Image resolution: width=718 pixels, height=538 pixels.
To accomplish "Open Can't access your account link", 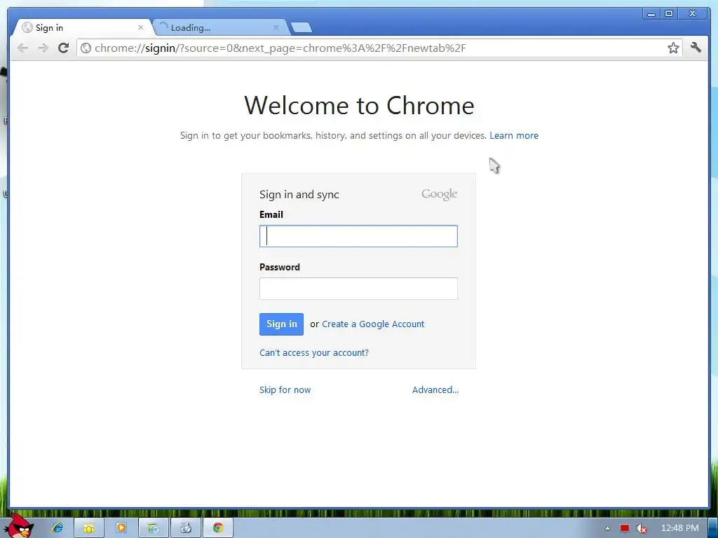I will click(314, 353).
